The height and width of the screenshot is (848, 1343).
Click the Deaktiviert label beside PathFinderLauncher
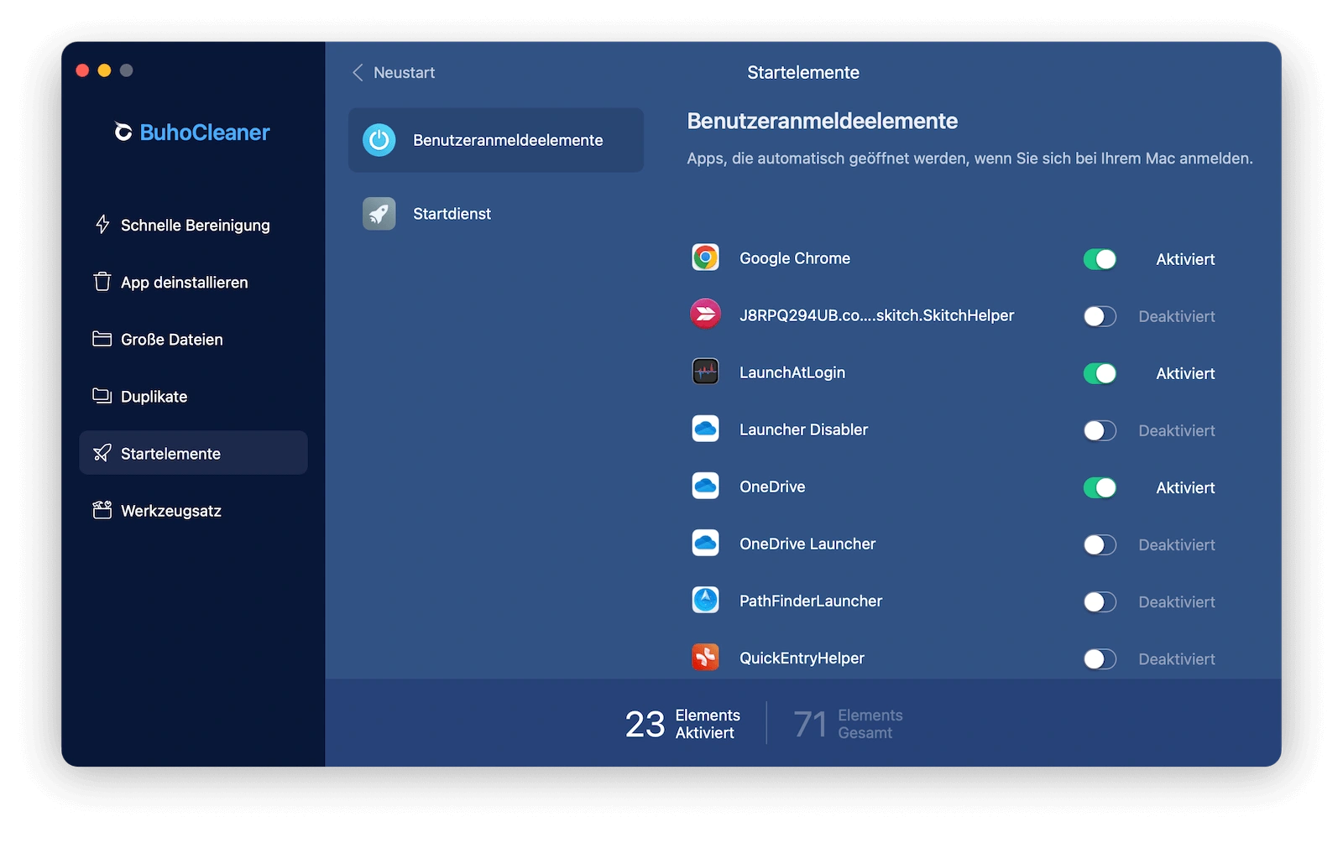(x=1177, y=601)
